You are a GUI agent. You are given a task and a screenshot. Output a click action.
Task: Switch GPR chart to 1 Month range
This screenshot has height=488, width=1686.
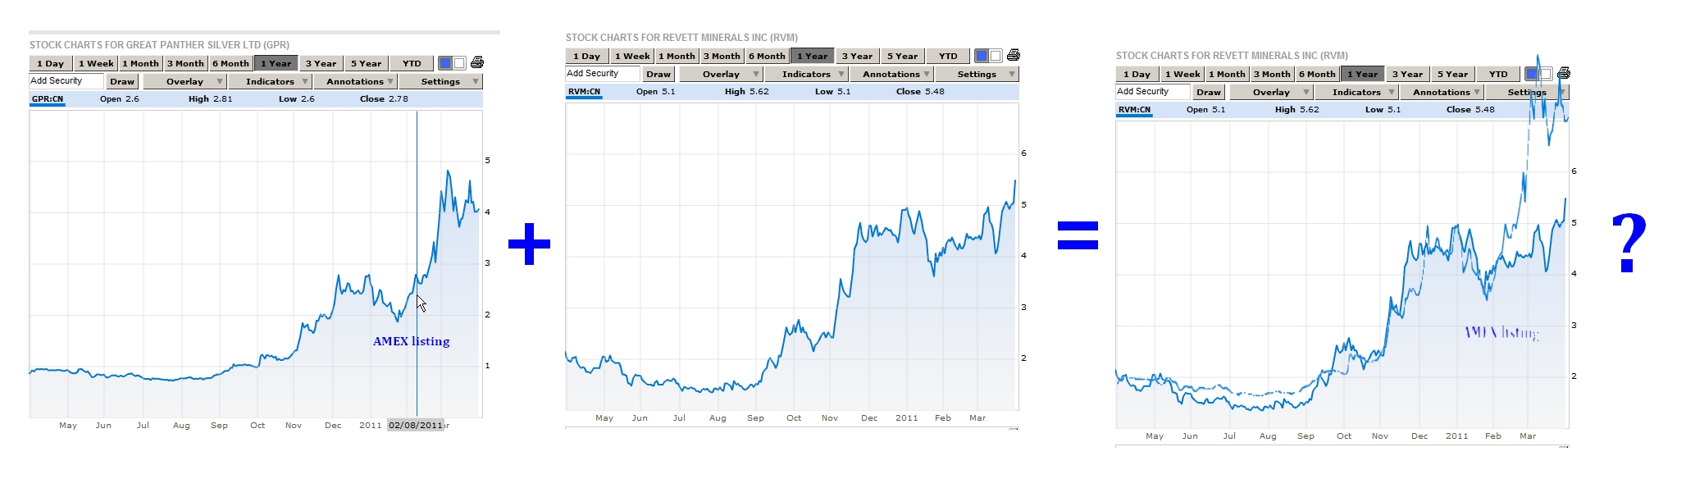(141, 63)
